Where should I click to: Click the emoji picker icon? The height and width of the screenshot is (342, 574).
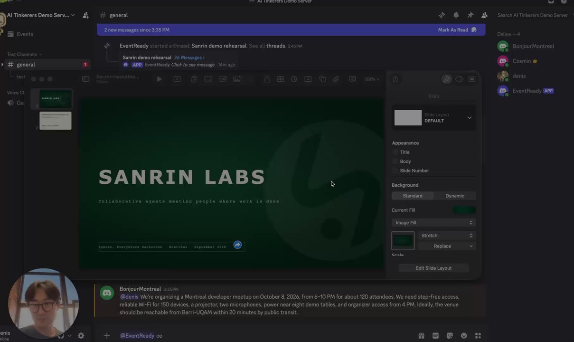[464, 335]
